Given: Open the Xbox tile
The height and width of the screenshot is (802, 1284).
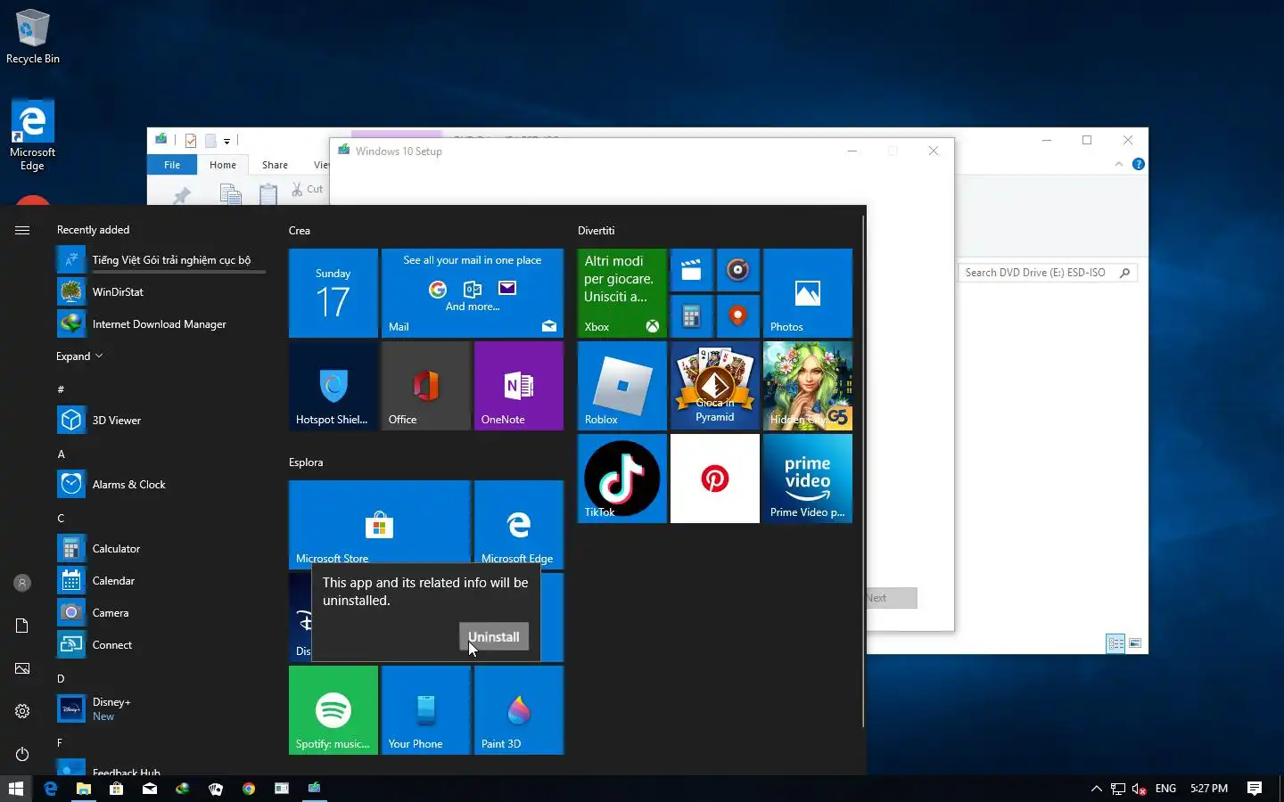Looking at the screenshot, I should tap(622, 293).
